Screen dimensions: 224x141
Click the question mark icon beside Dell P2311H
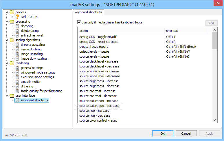coord(17,17)
